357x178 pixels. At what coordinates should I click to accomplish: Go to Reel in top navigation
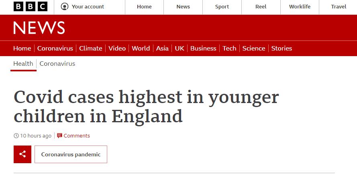(x=261, y=7)
